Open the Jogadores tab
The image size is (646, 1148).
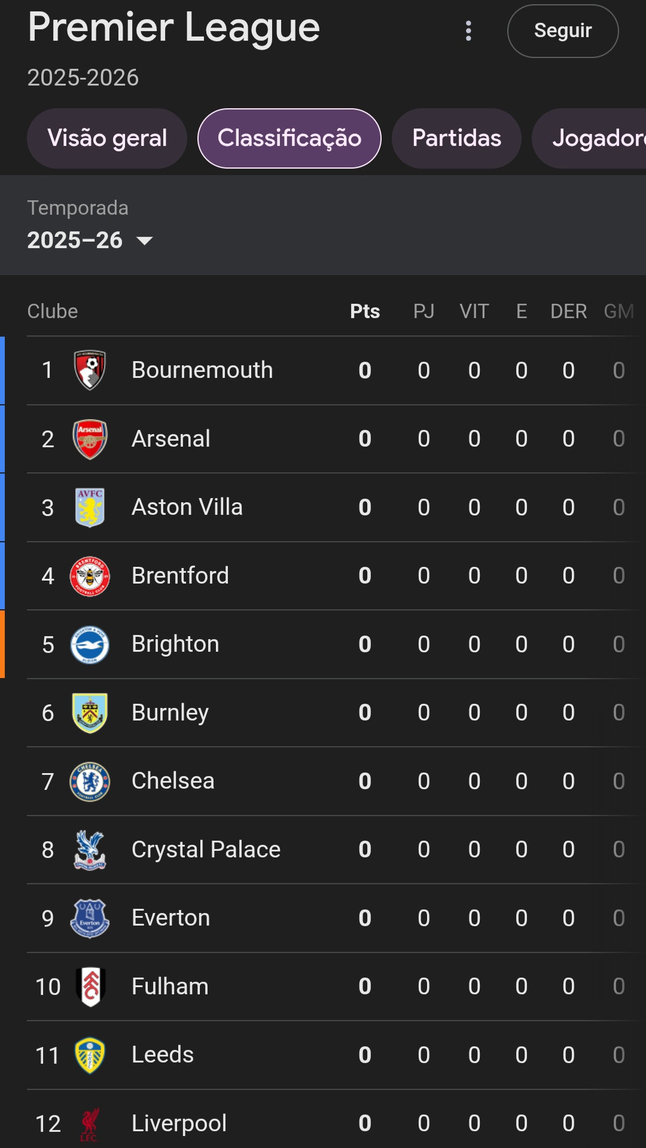pos(589,138)
